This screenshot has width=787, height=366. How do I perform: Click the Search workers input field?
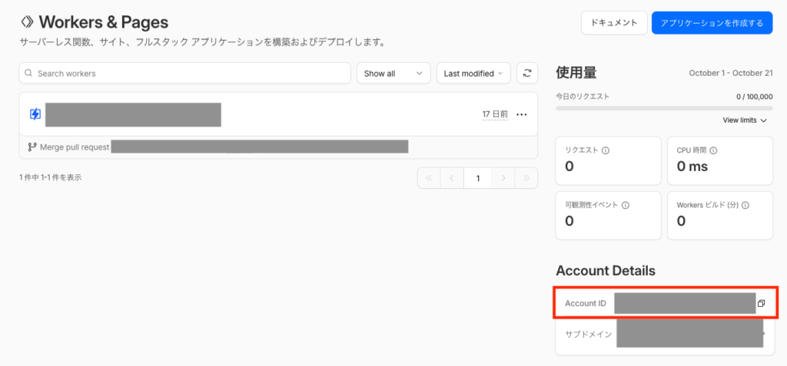pos(184,73)
